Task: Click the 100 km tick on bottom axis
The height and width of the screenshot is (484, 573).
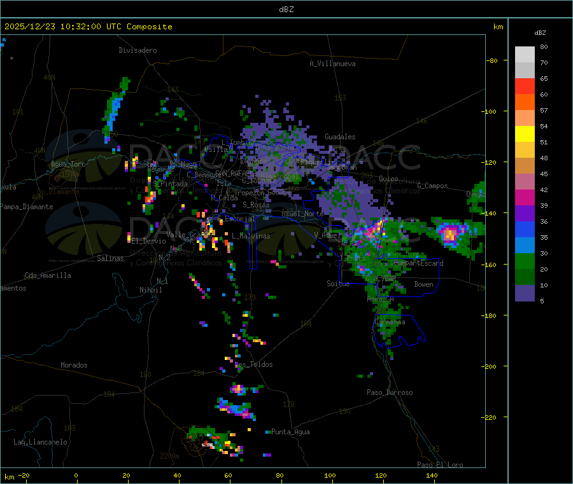Action: click(x=330, y=475)
